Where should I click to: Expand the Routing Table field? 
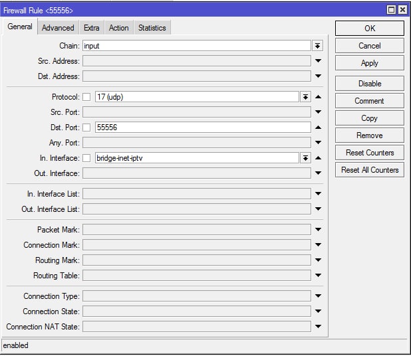(x=318, y=276)
